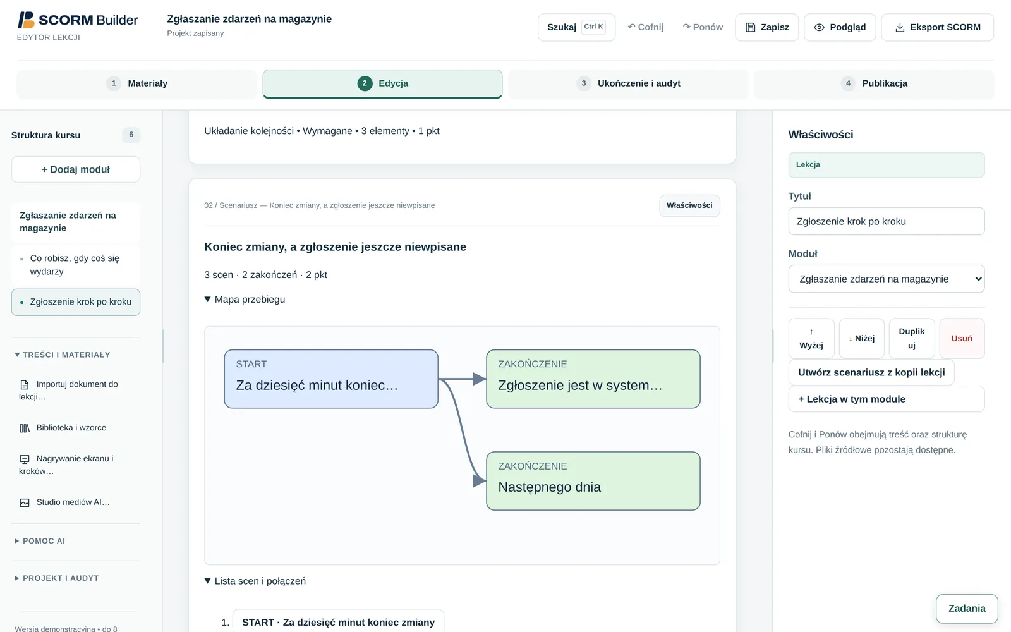Click the Eksport SCORM download icon
1011x632 pixels.
(x=900, y=27)
